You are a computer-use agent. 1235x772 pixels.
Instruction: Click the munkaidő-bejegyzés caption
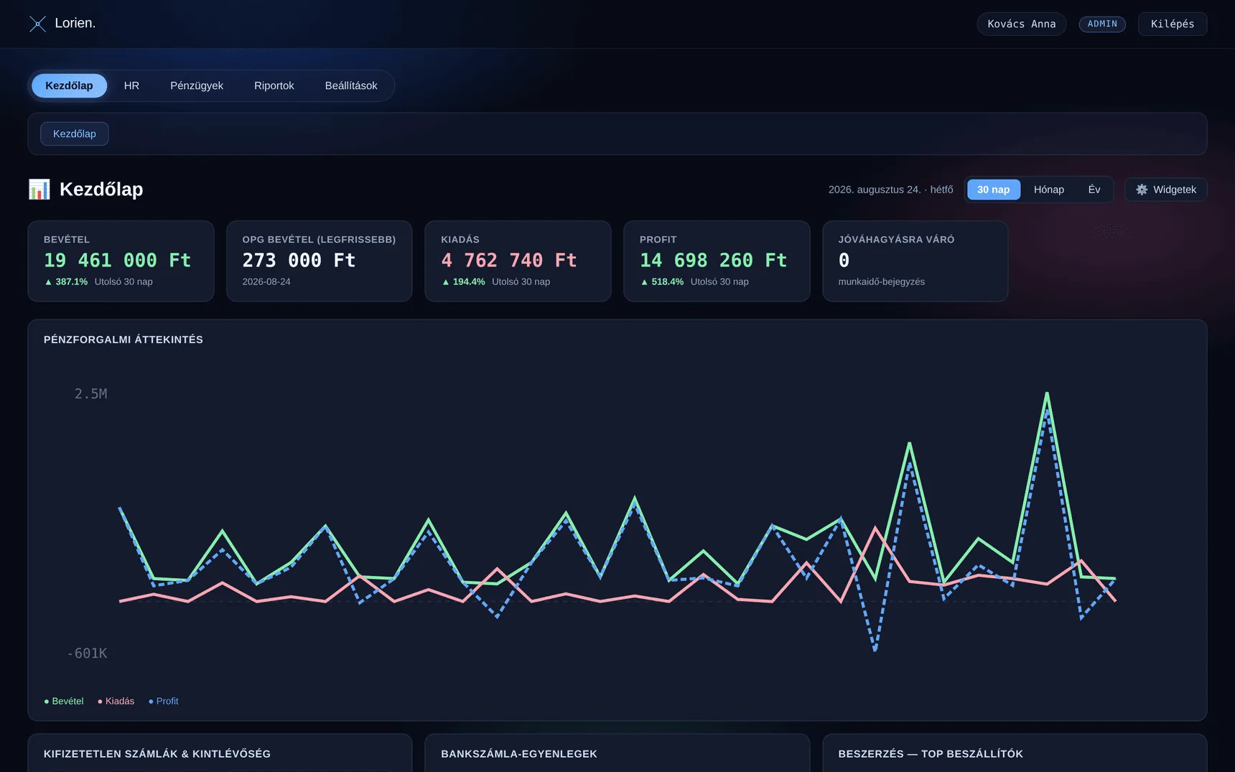coord(882,282)
